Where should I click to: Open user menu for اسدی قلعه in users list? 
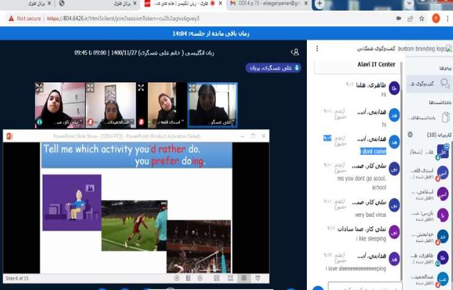(429, 173)
